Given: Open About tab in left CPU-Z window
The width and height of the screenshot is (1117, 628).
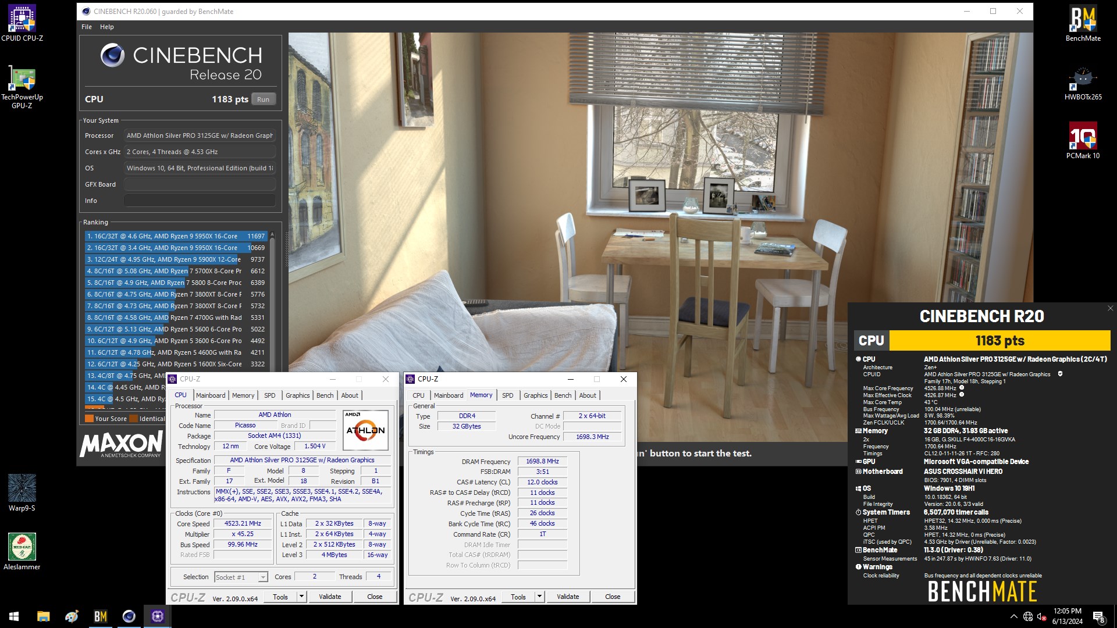Looking at the screenshot, I should click(x=350, y=395).
